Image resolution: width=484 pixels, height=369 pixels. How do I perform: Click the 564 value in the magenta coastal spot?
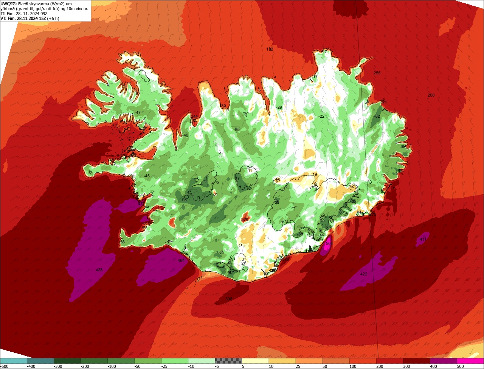click(329, 244)
